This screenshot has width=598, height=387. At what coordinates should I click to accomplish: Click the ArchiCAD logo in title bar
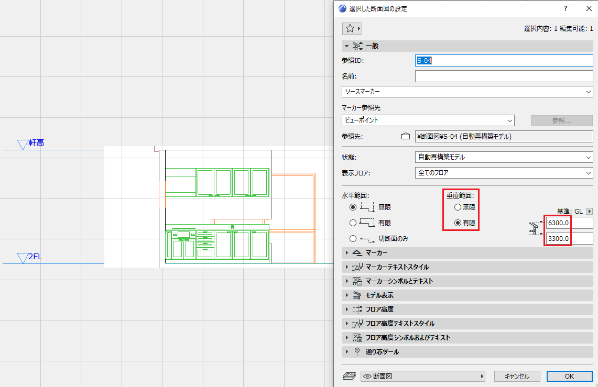pyautogui.click(x=342, y=8)
